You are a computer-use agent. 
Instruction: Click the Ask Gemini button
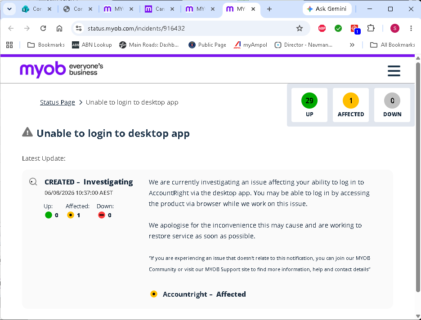point(327,9)
